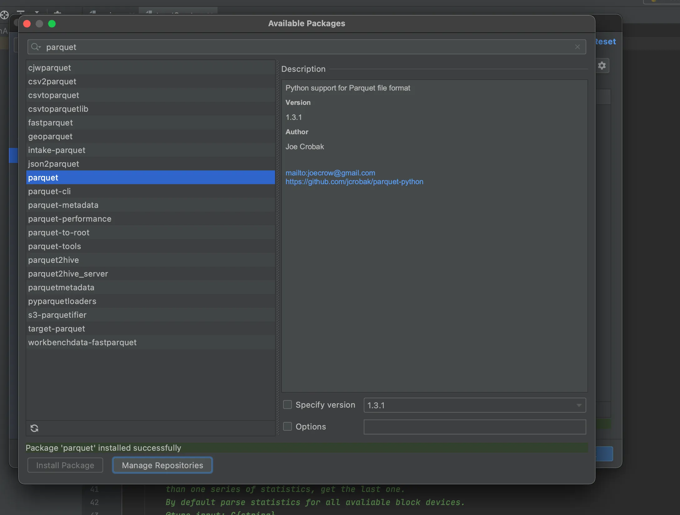Open the parquet-python GitHub link
This screenshot has height=515, width=680.
tap(354, 182)
